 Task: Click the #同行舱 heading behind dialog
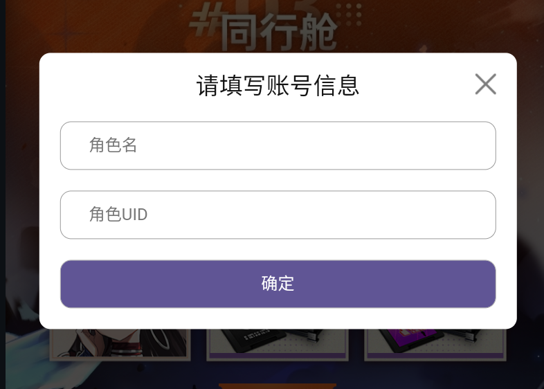pyautogui.click(x=263, y=30)
